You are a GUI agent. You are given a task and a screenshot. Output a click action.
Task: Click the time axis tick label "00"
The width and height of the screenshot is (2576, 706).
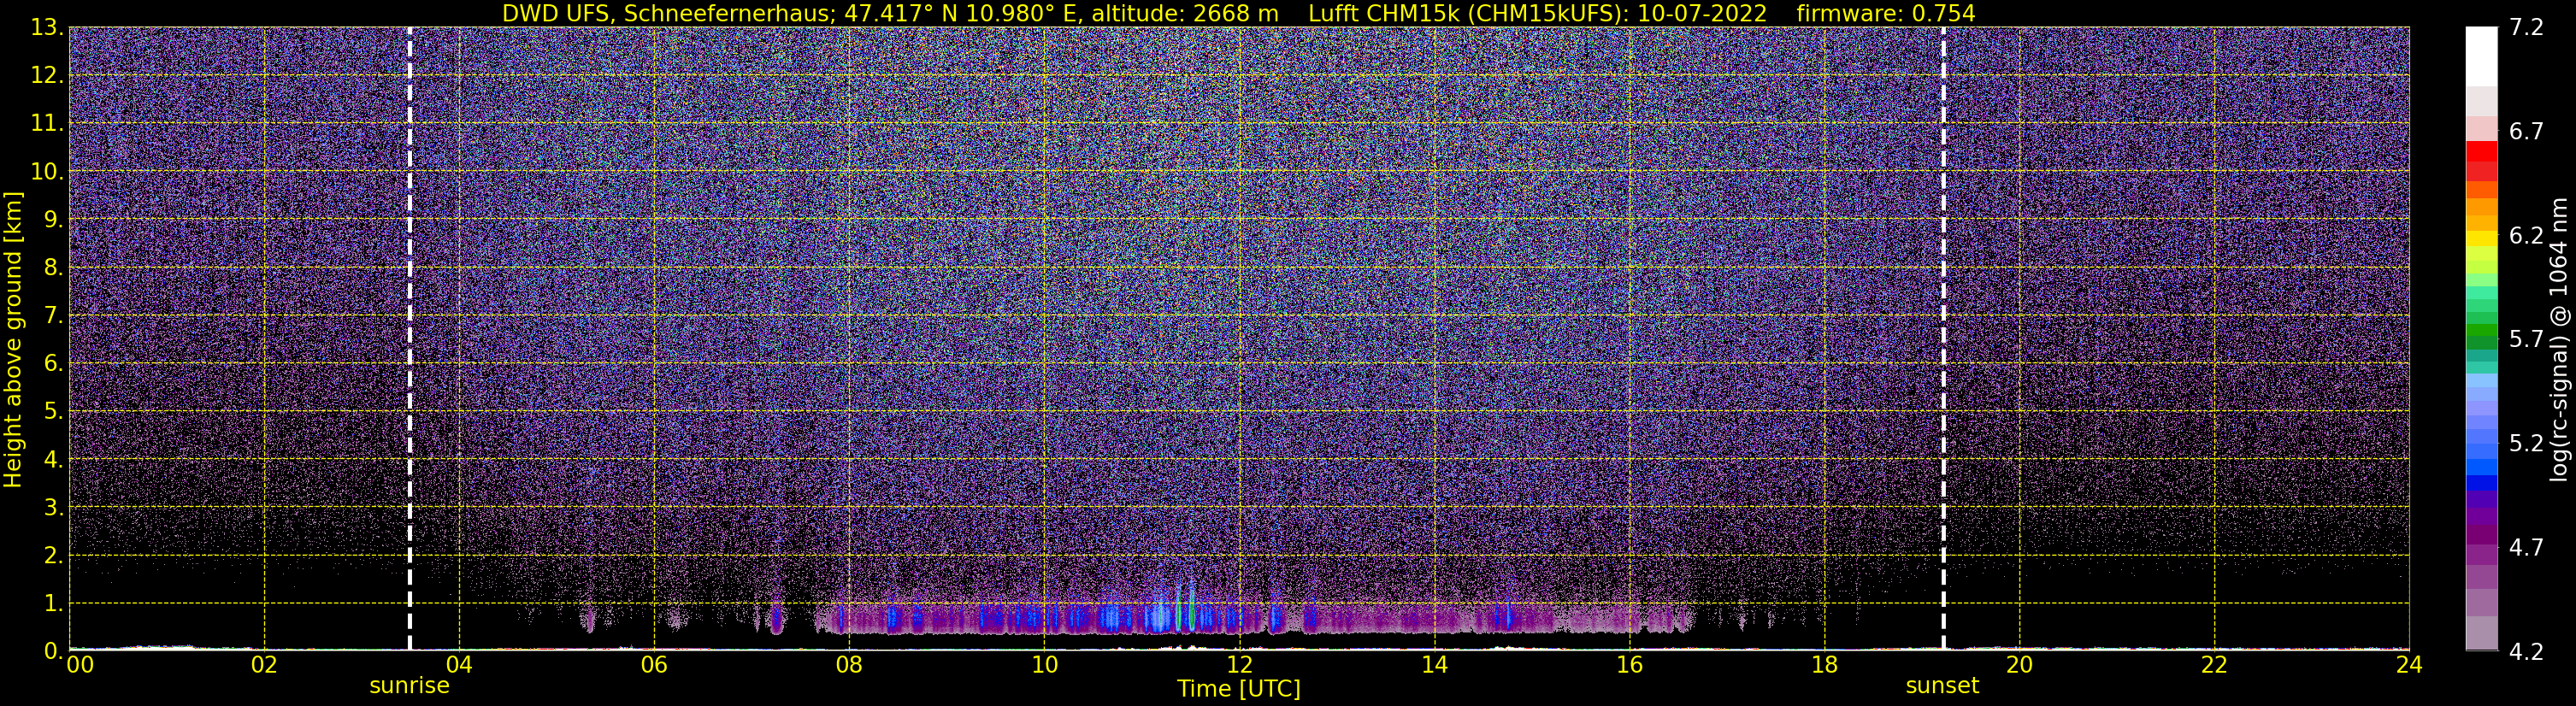click(79, 666)
